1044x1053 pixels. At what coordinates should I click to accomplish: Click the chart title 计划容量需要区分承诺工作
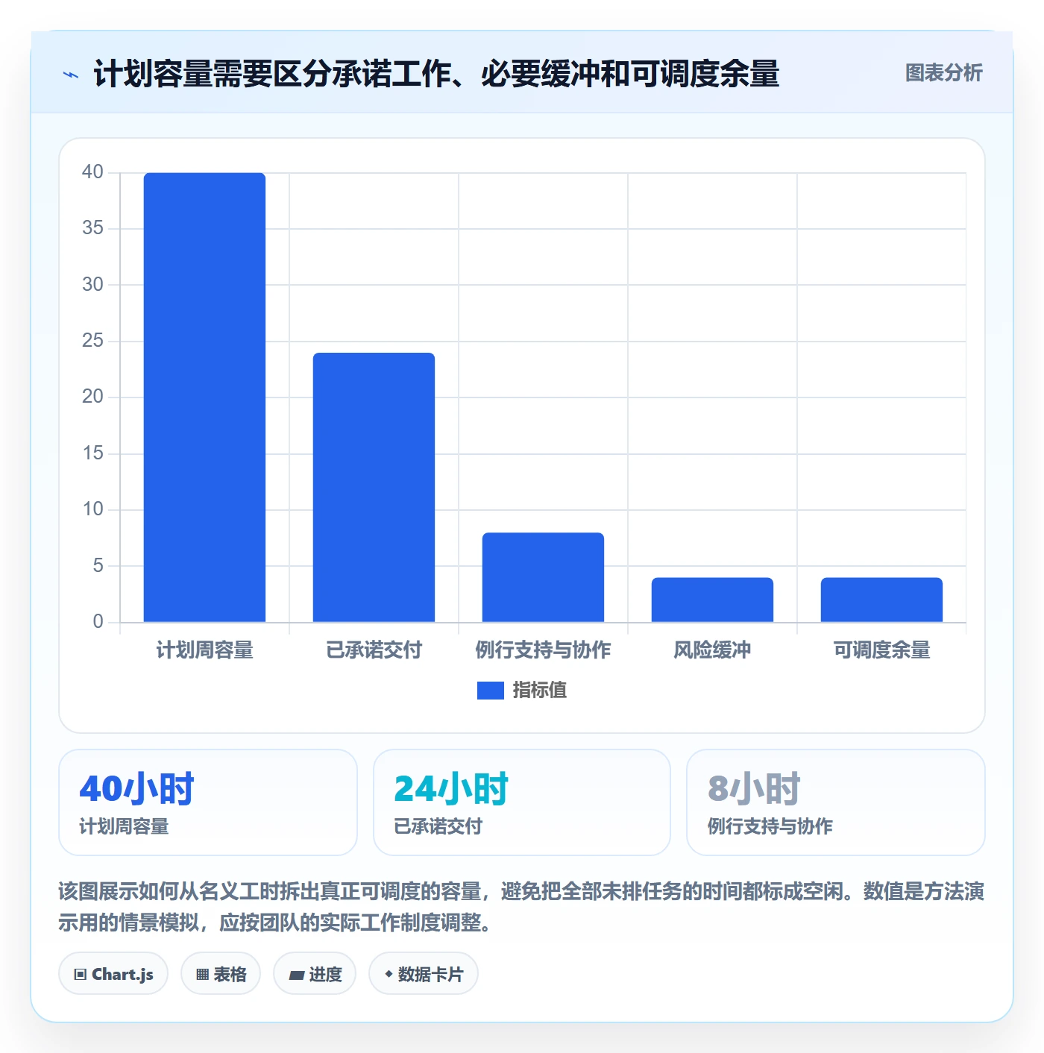click(436, 74)
